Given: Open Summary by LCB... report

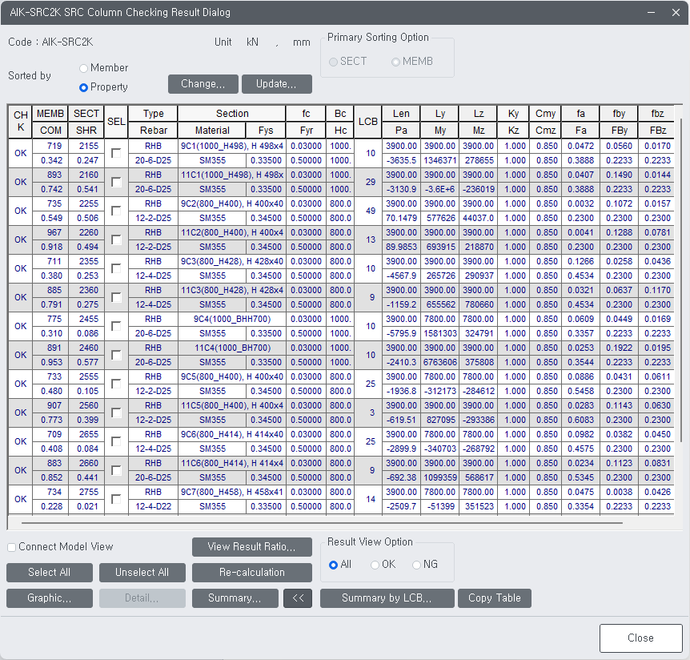Looking at the screenshot, I should (x=387, y=598).
